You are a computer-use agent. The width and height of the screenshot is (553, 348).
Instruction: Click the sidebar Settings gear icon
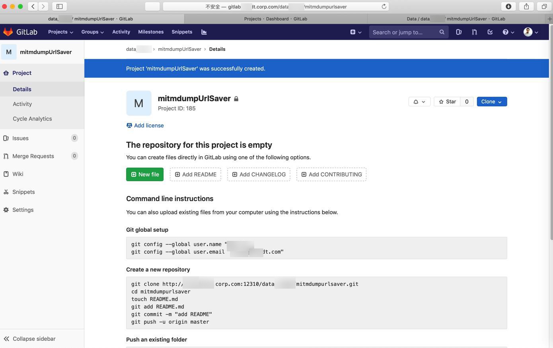[6, 210]
